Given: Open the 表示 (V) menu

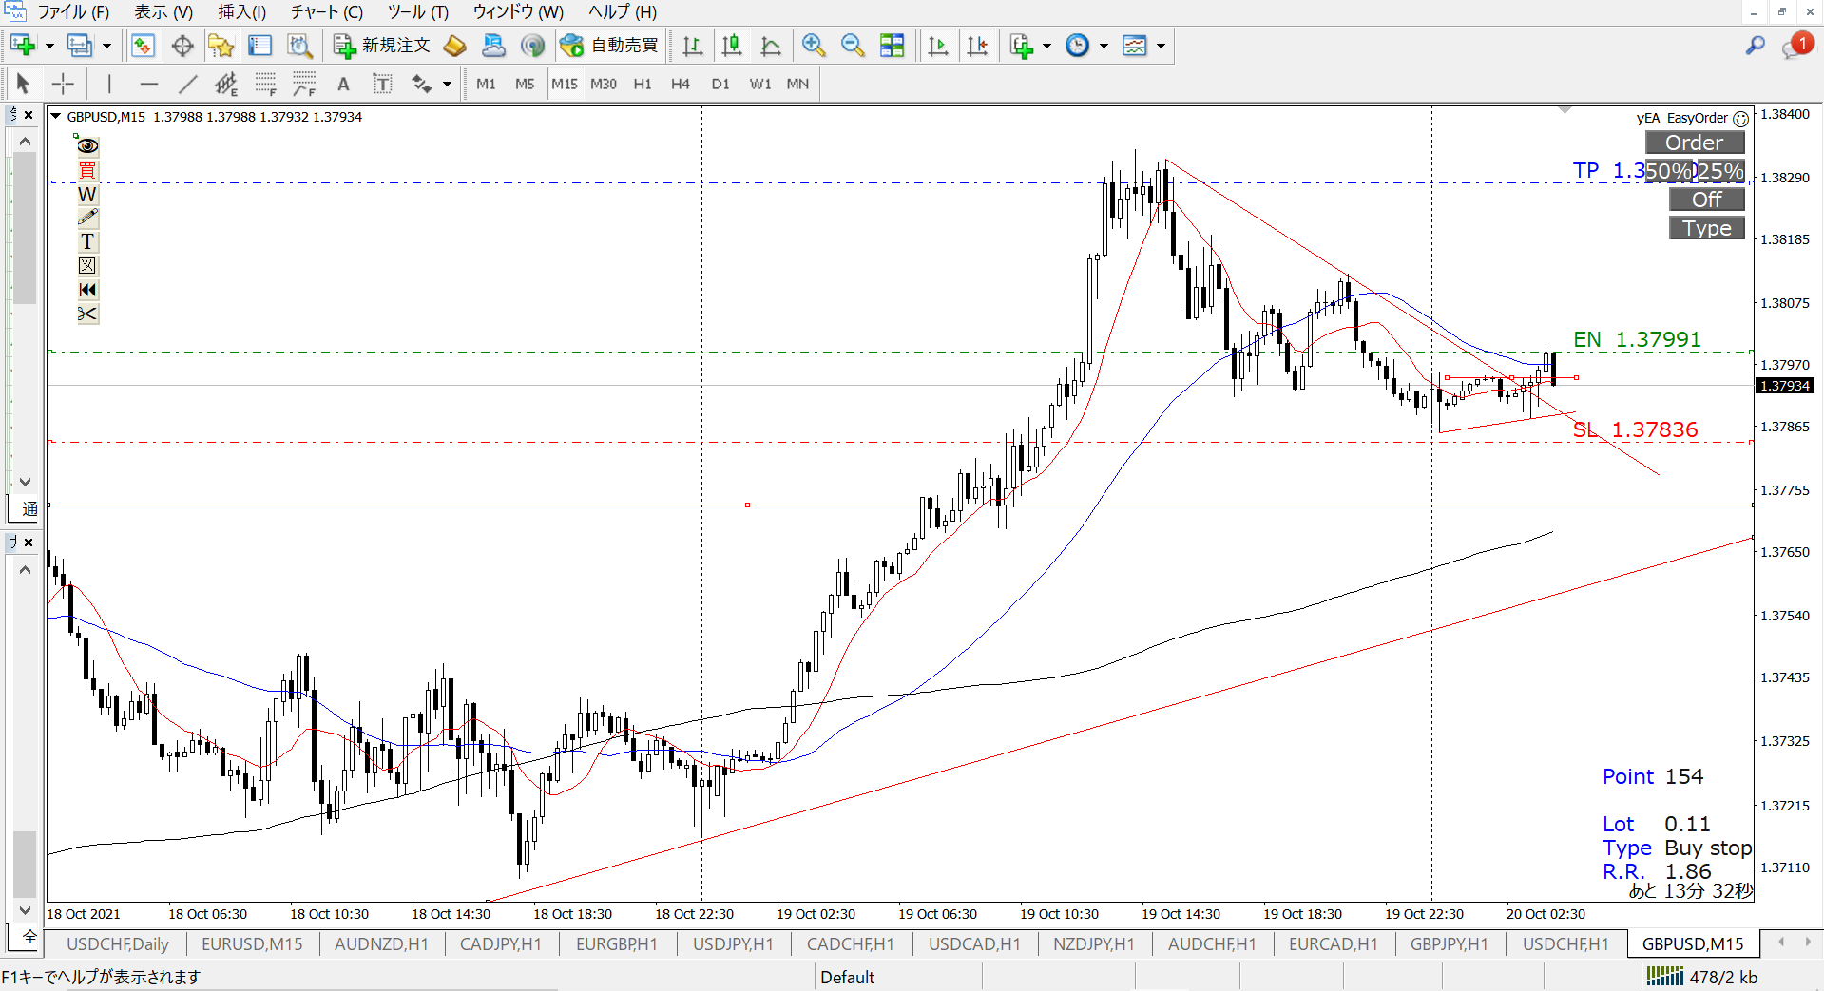Looking at the screenshot, I should pos(163,12).
